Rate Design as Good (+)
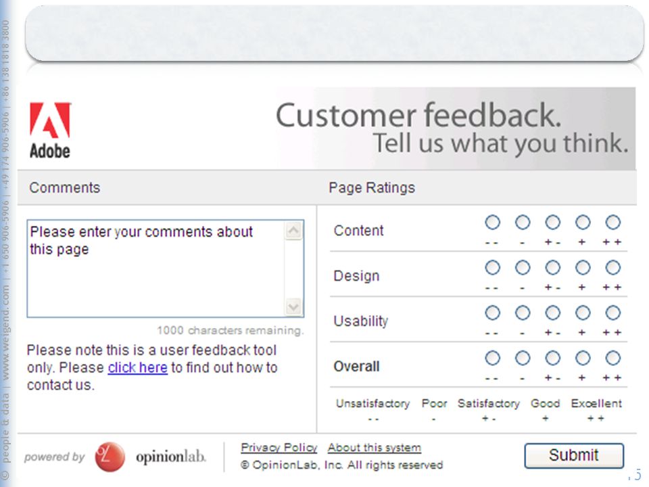This screenshot has height=487, width=649. pos(583,268)
